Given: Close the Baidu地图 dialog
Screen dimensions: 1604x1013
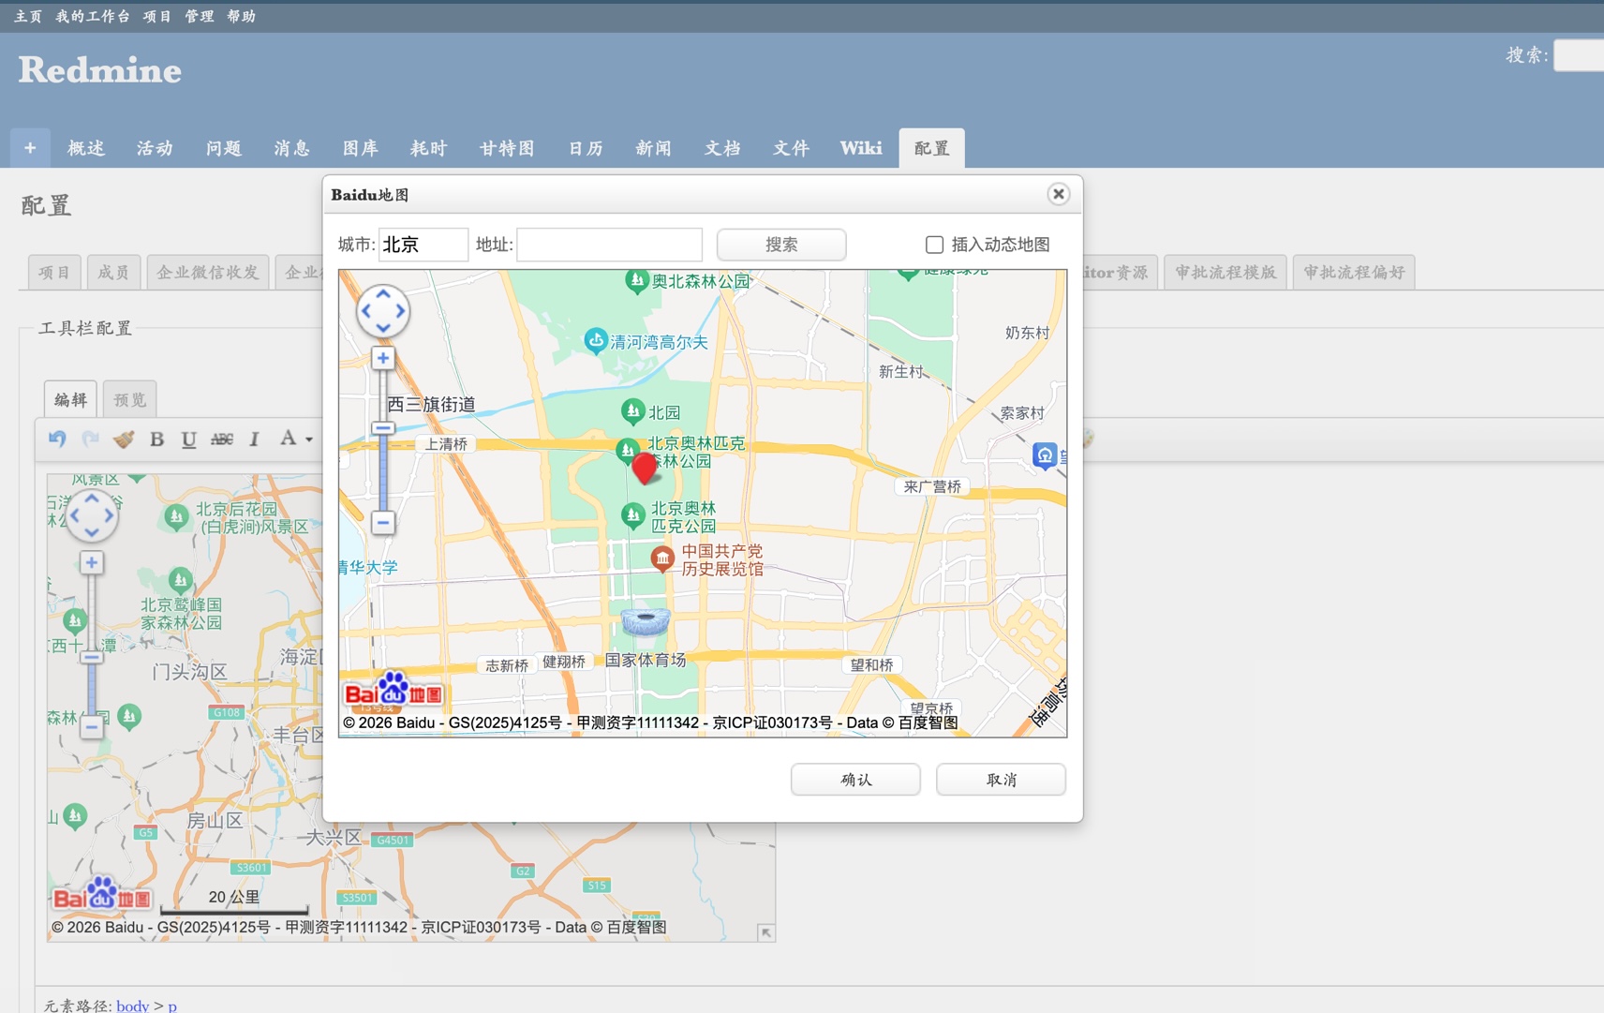Looking at the screenshot, I should point(1058,194).
